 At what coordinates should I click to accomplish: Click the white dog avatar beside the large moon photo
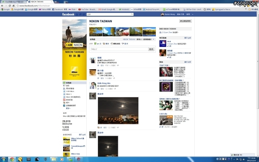(93, 96)
